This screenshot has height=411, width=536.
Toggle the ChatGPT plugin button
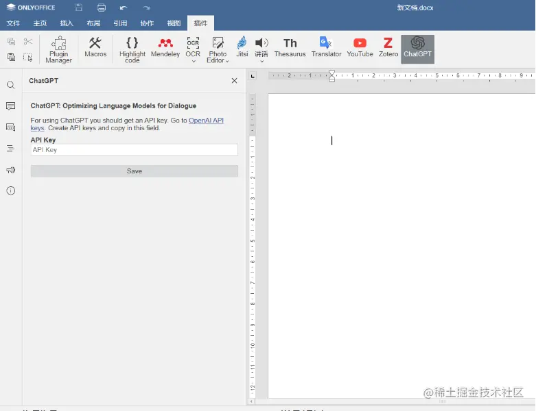pos(417,49)
